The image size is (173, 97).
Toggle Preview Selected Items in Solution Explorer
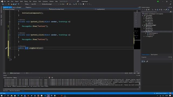tap(168, 10)
